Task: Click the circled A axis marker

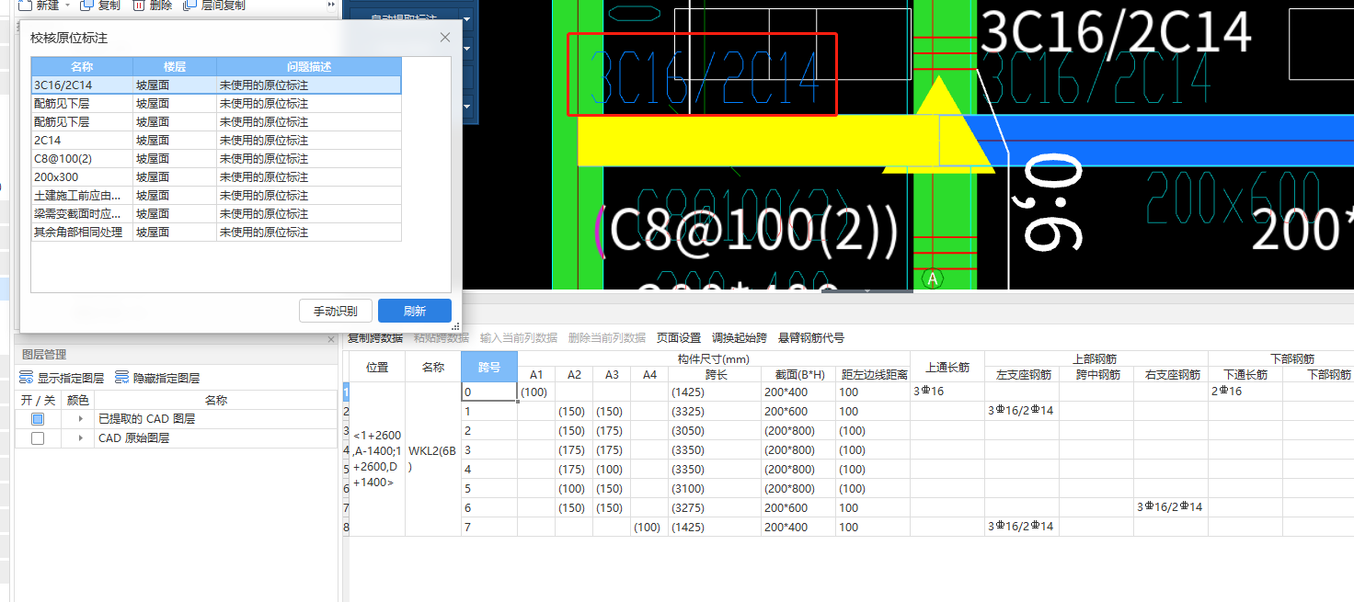Action: pyautogui.click(x=933, y=278)
